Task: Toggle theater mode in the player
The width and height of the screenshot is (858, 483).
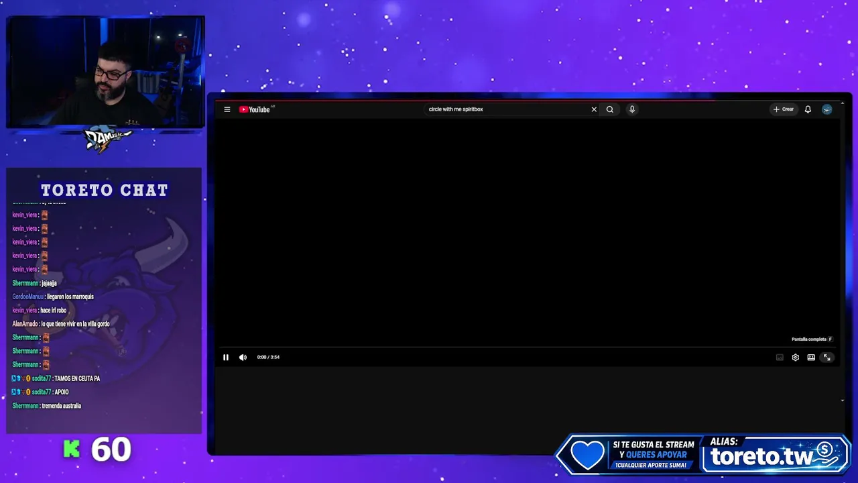Action: (811, 358)
